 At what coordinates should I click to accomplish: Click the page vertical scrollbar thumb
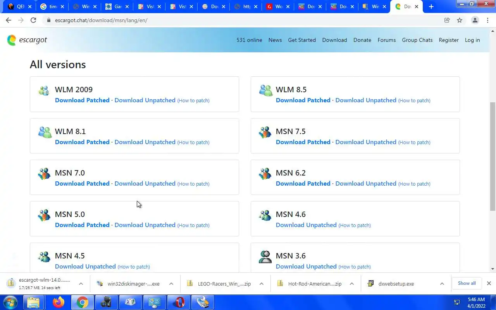[x=493, y=156]
